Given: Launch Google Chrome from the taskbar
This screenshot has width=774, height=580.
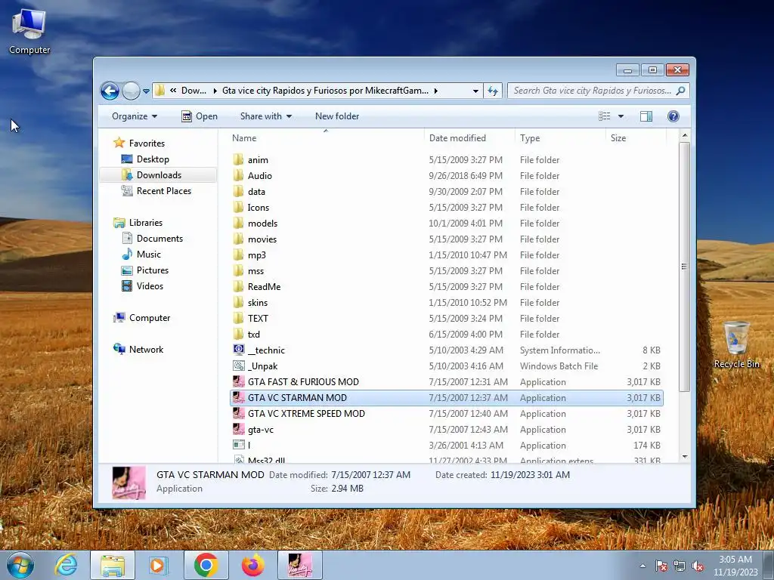Looking at the screenshot, I should (206, 565).
